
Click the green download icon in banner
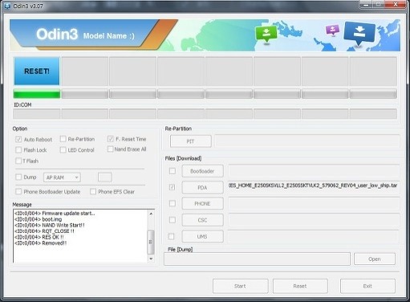pyautogui.click(x=266, y=34)
